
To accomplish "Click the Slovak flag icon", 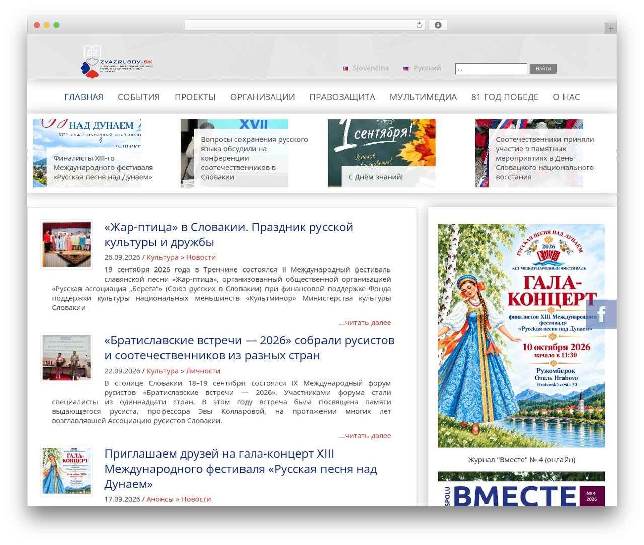I will 346,68.
